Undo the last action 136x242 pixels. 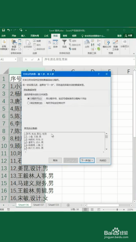pyautogui.click(x=9, y=30)
